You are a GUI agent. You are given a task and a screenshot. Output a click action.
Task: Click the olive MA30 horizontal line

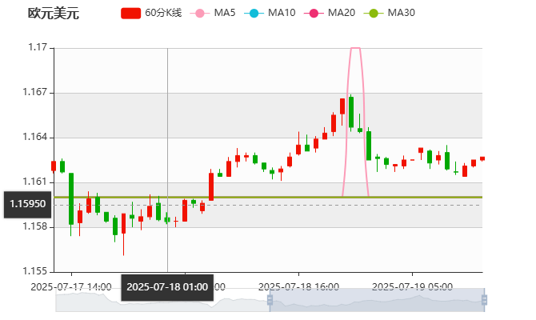268,198
